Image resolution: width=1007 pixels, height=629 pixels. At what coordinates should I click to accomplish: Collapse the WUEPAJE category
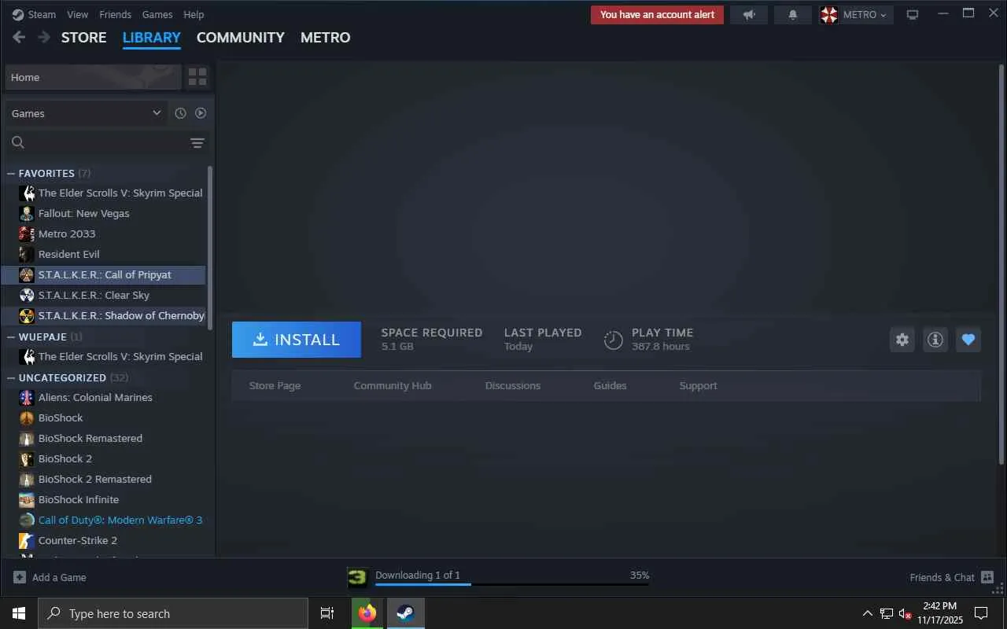11,337
